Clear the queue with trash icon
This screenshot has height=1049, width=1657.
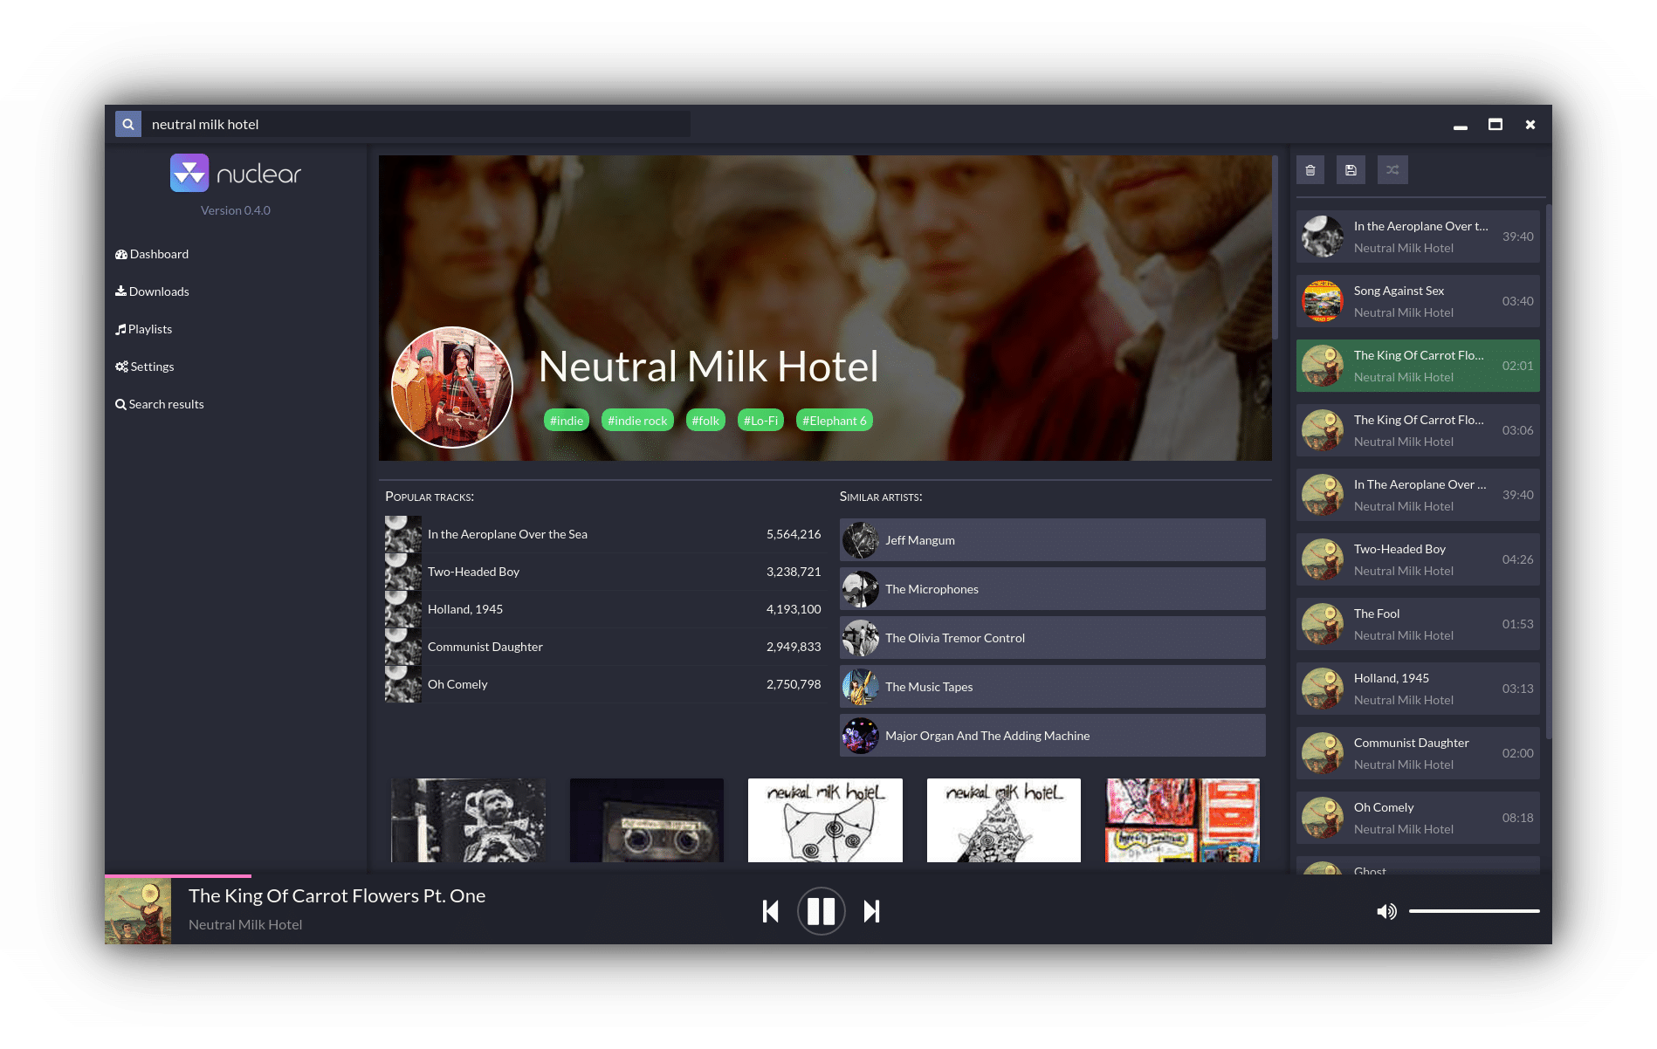click(x=1310, y=170)
